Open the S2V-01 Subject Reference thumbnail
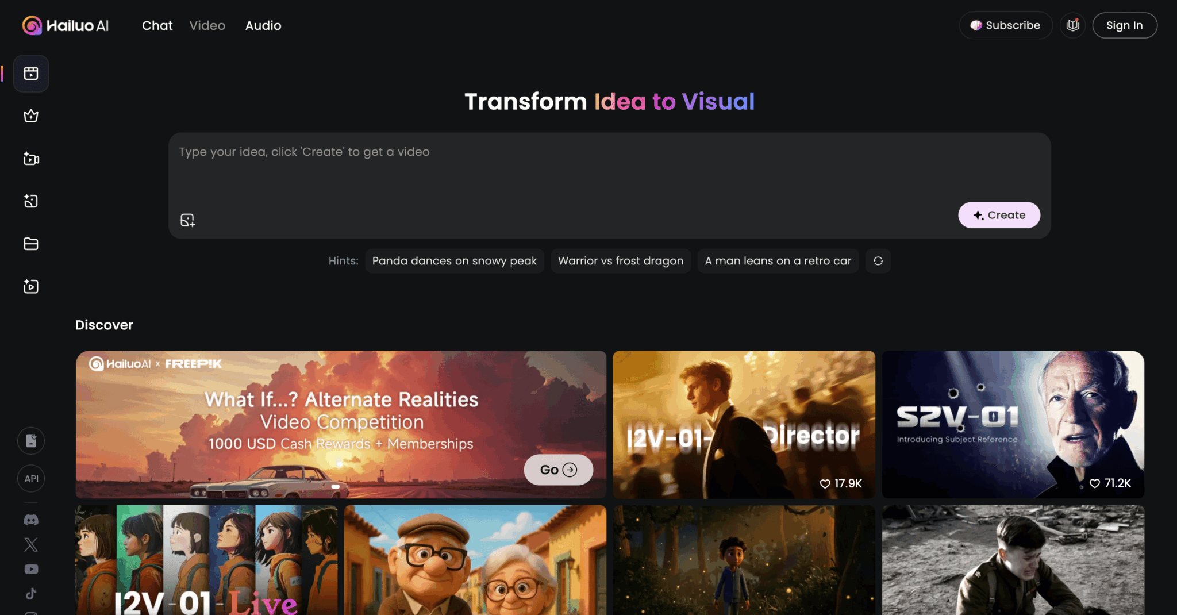 pos(1013,424)
